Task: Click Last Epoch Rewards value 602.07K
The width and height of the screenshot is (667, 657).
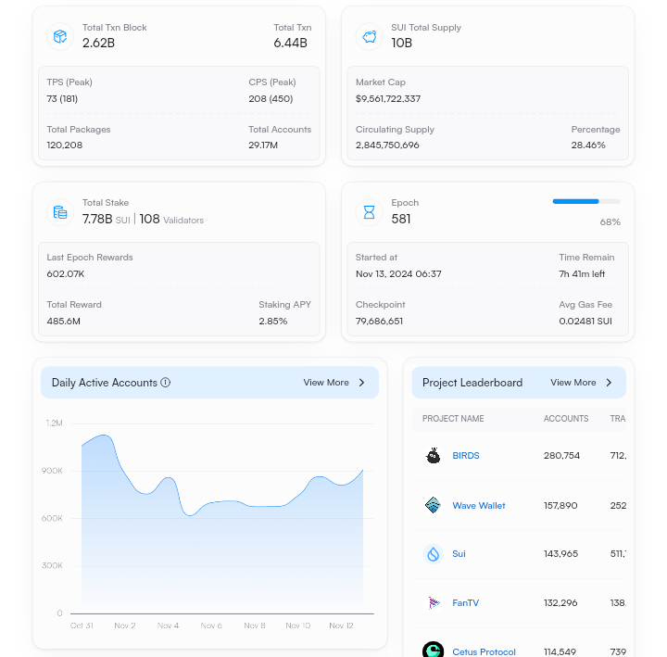Action: pyautogui.click(x=66, y=274)
